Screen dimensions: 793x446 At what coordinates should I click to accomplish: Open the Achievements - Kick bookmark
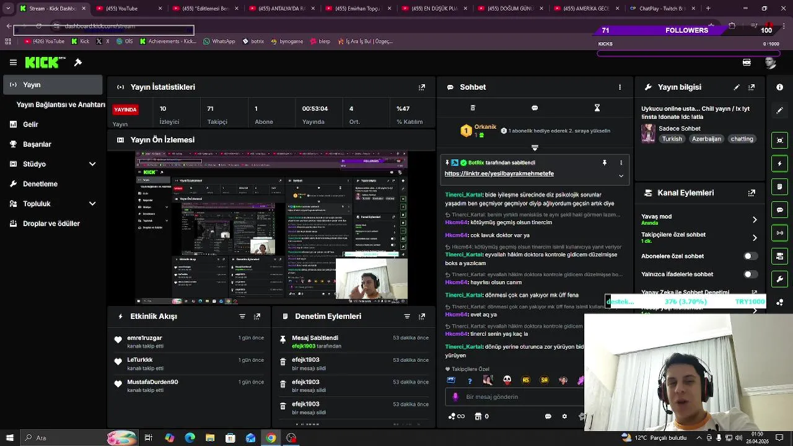[168, 42]
